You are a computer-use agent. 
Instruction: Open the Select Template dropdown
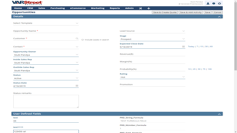point(46,23)
